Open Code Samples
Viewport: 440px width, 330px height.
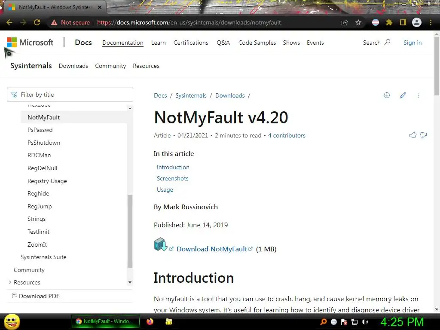click(x=257, y=43)
